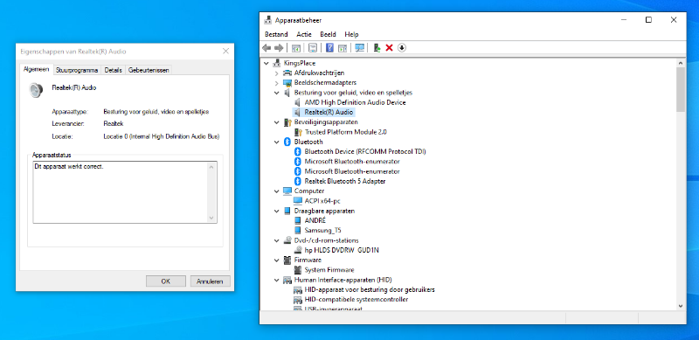Open the Actie menu

304,34
